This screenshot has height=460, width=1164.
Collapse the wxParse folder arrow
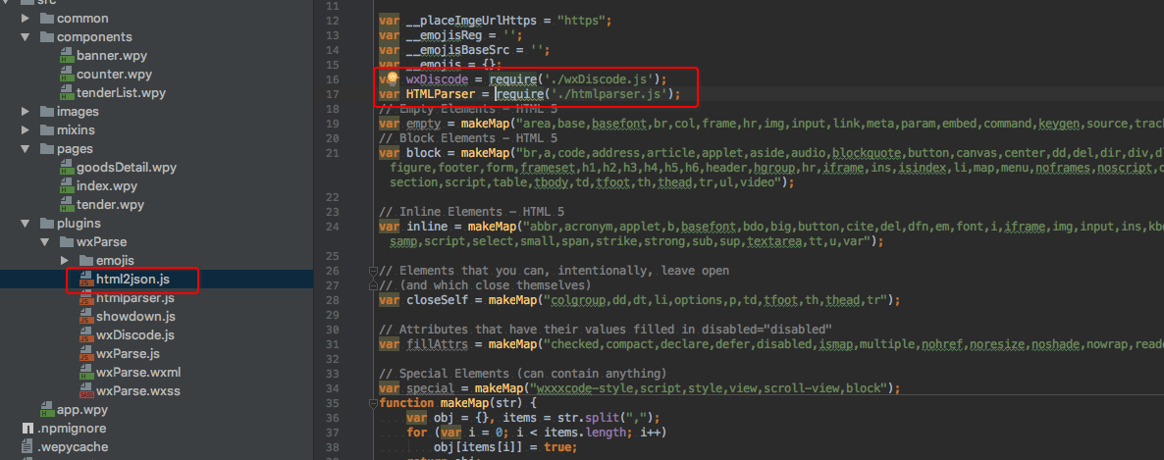pos(44,242)
